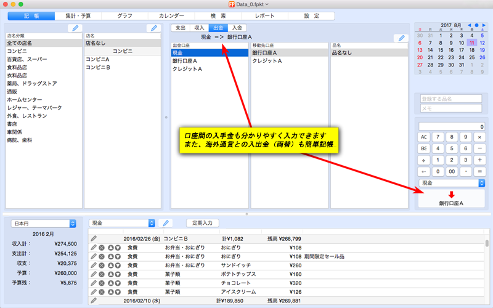Click the 登録する品名 input field
This screenshot has height=308, width=493.
[x=451, y=99]
